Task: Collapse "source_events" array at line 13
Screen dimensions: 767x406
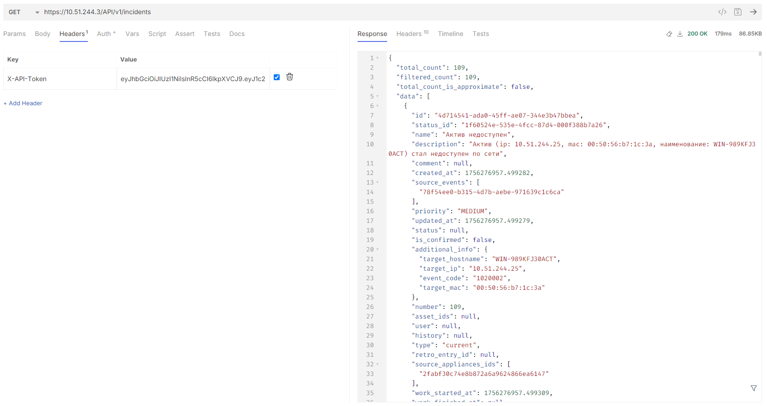Action: (x=378, y=183)
